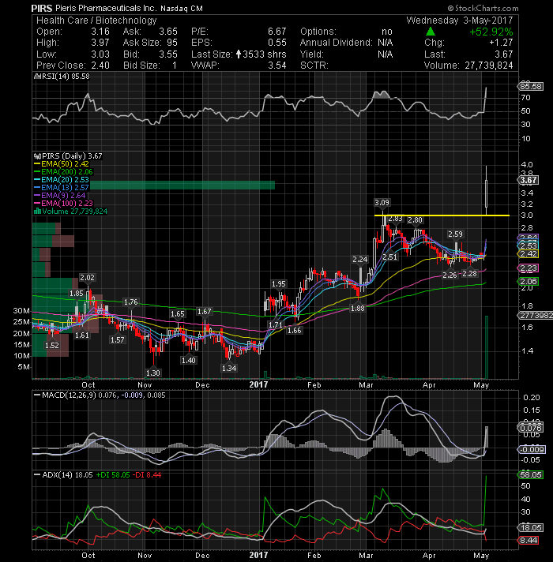This screenshot has width=553, height=562.
Task: Click the Wednesday 3-May-2017 date
Action: [460, 21]
